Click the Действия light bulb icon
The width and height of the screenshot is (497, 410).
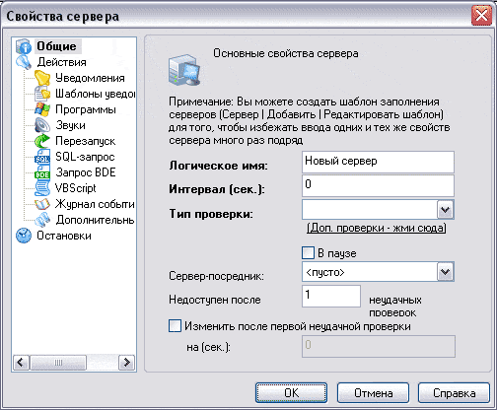24,62
